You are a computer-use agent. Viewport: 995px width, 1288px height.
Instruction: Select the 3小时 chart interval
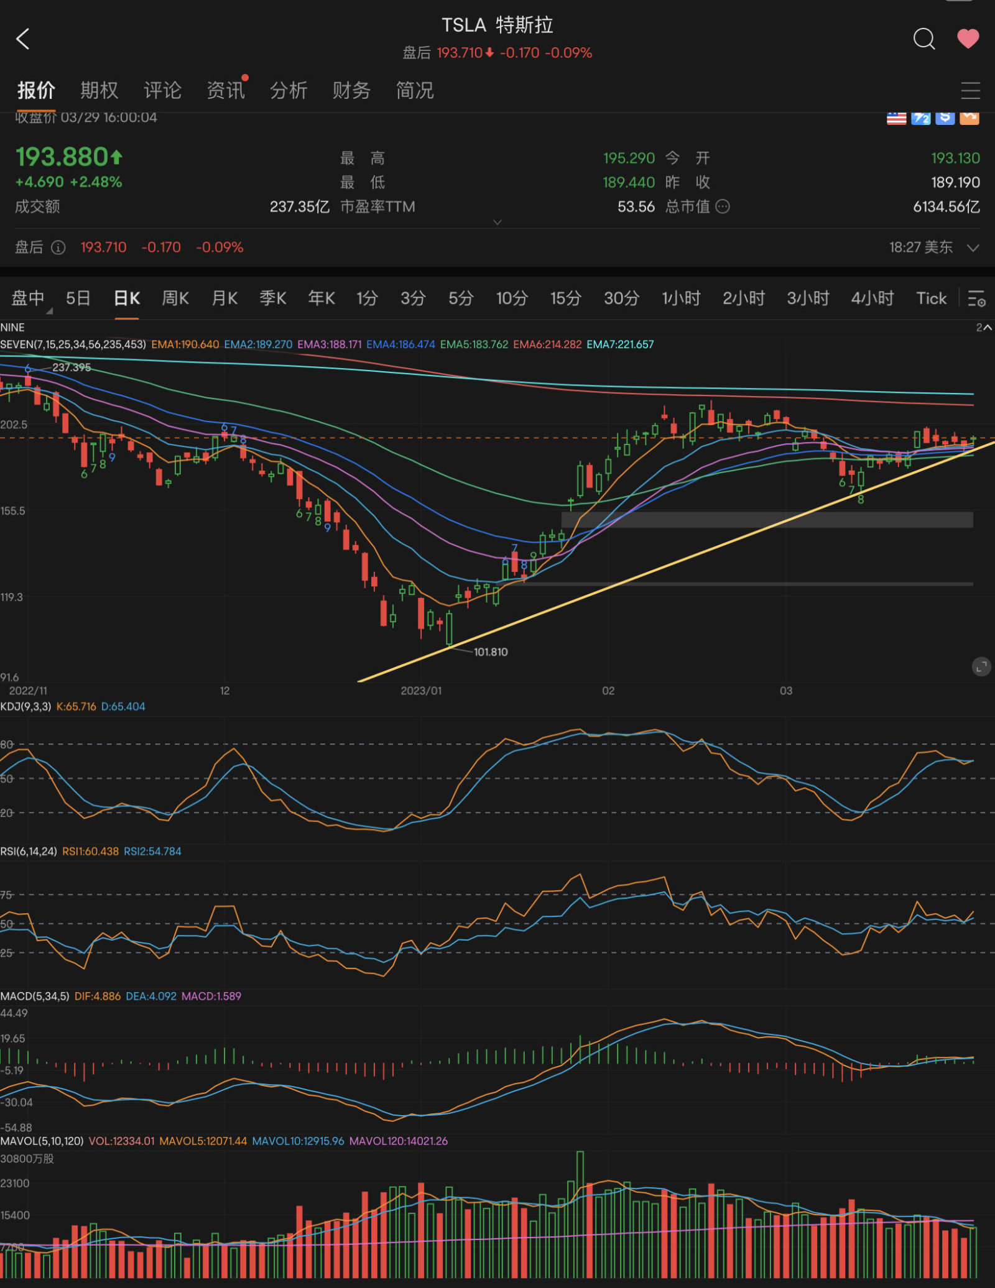click(808, 298)
